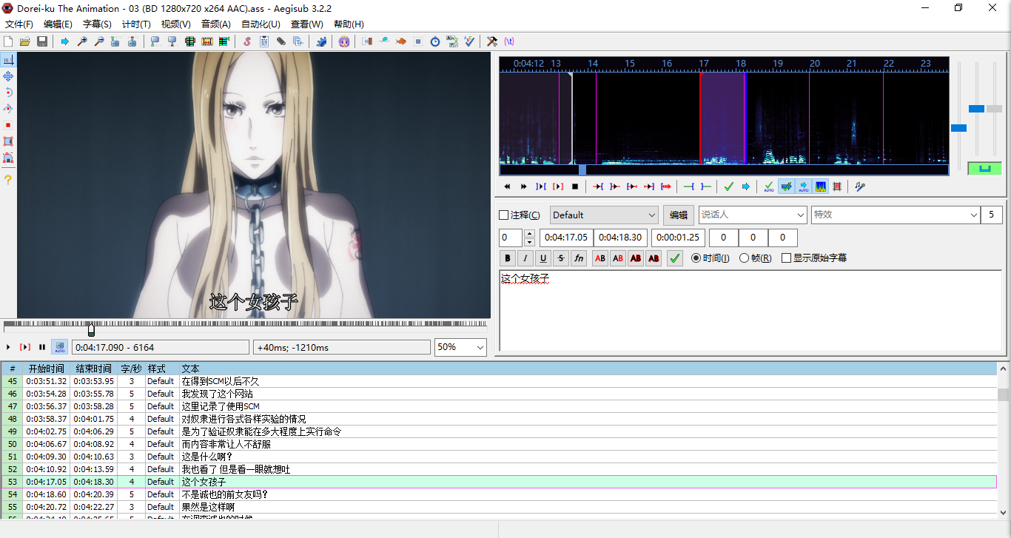The image size is (1011, 538).
Task: Open font chooser fn button
Action: pyautogui.click(x=579, y=258)
